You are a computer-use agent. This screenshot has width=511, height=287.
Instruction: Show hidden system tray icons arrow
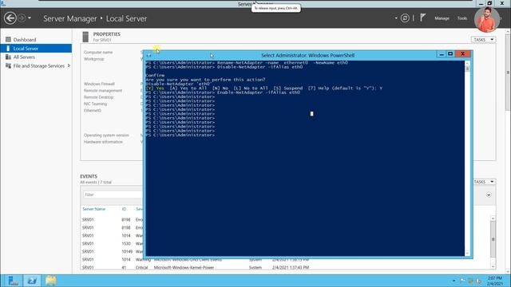(454, 281)
